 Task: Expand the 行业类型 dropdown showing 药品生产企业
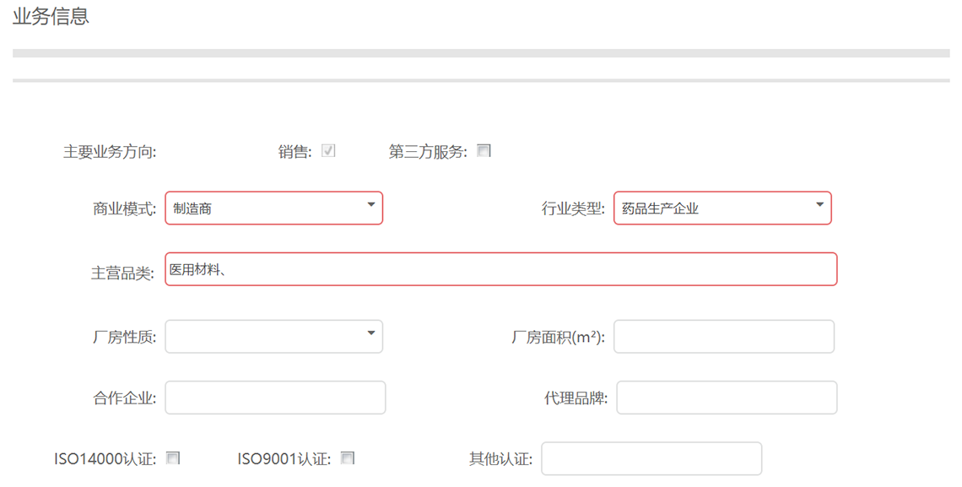(722, 208)
